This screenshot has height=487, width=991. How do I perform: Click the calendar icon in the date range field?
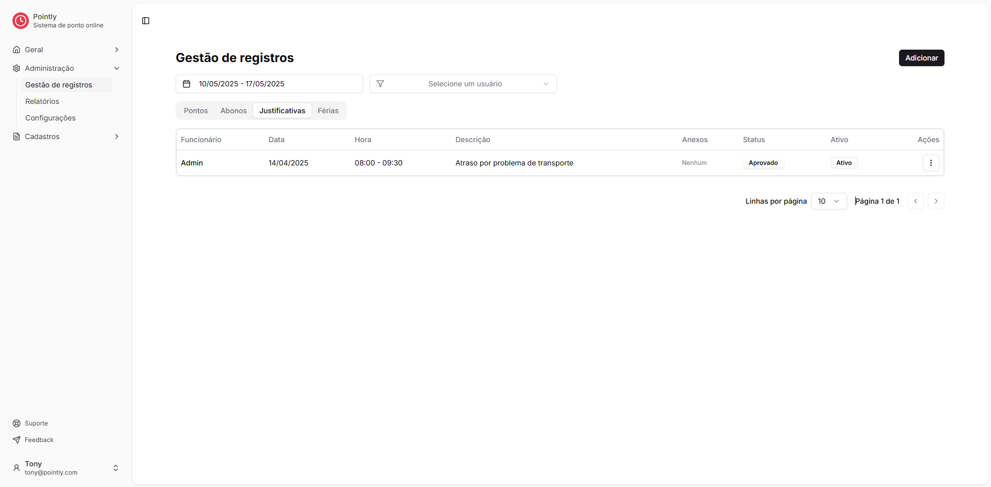point(187,83)
